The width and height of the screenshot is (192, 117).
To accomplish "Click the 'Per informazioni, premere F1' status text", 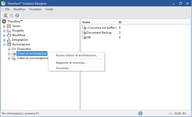I will (20, 113).
